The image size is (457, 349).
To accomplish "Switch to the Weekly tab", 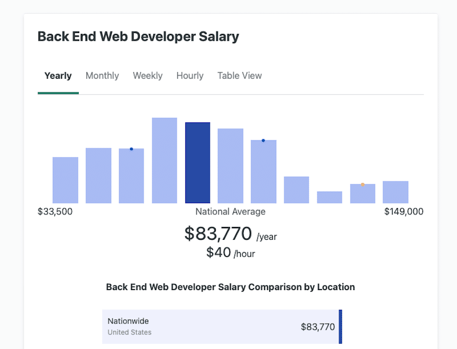I will [147, 75].
